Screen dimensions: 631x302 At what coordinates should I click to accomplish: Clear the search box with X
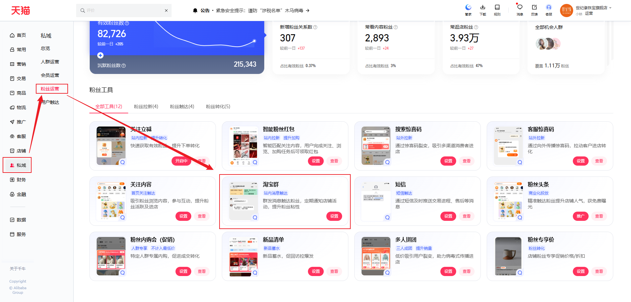click(x=166, y=11)
